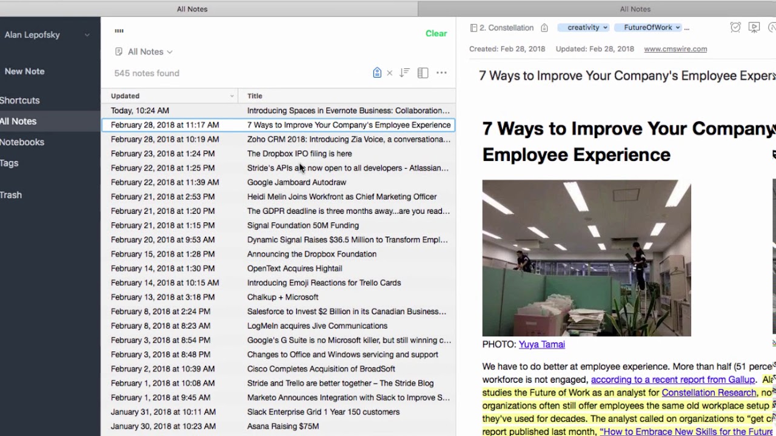The image size is (776, 436).
Task: Select note Stride's APIs are now open
Action: pos(278,168)
